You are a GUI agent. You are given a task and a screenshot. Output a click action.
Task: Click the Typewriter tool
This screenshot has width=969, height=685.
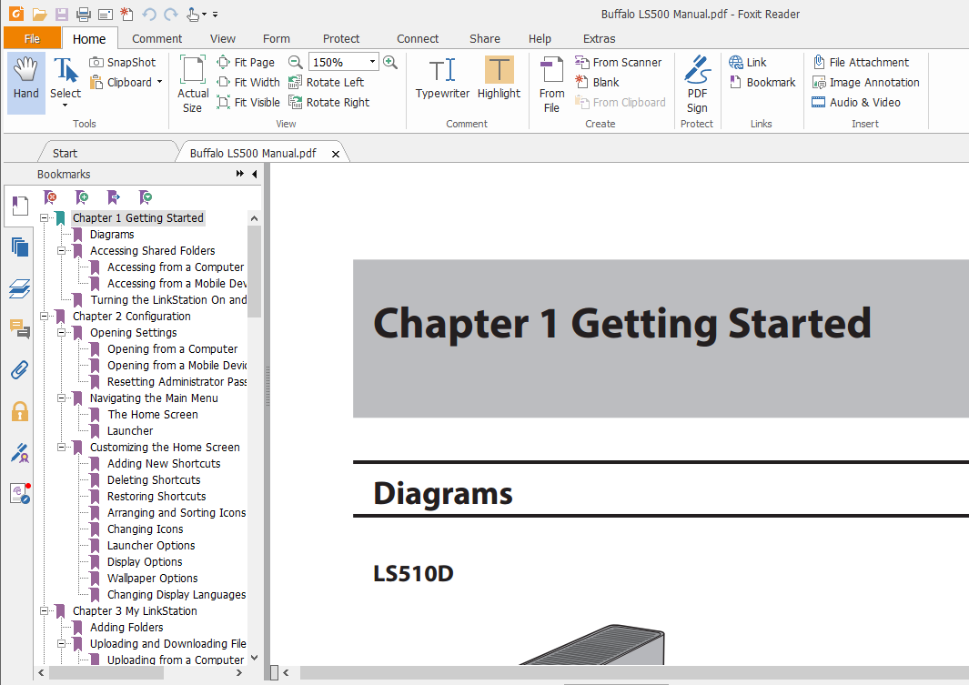pyautogui.click(x=442, y=80)
